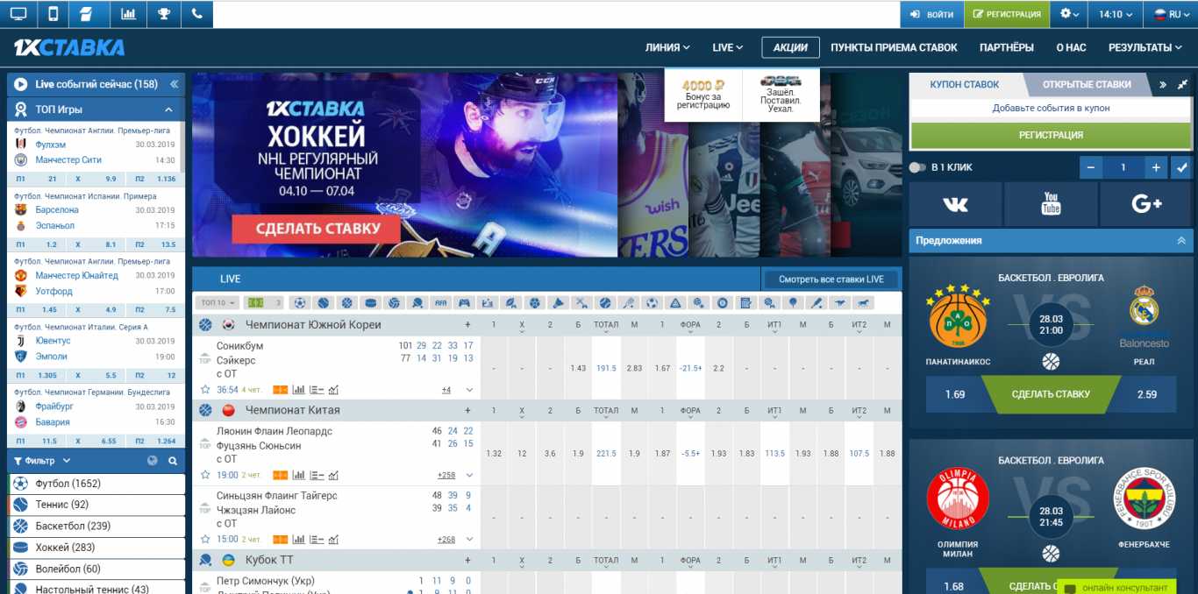Click Смотреть все ставки LIVE button
1198x594 pixels.
coord(831,279)
